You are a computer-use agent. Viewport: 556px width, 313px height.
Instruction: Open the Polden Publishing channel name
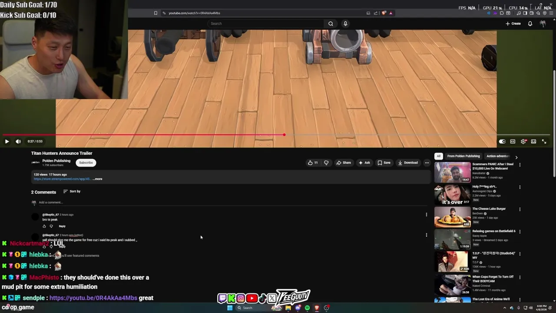tap(56, 161)
